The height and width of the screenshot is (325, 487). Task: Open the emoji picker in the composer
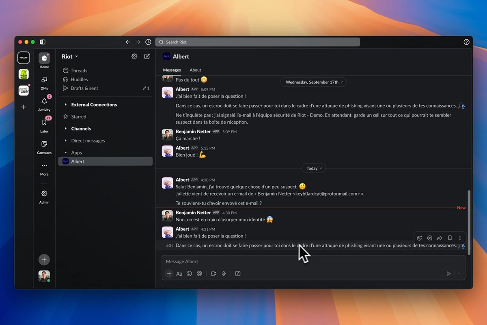(x=189, y=273)
